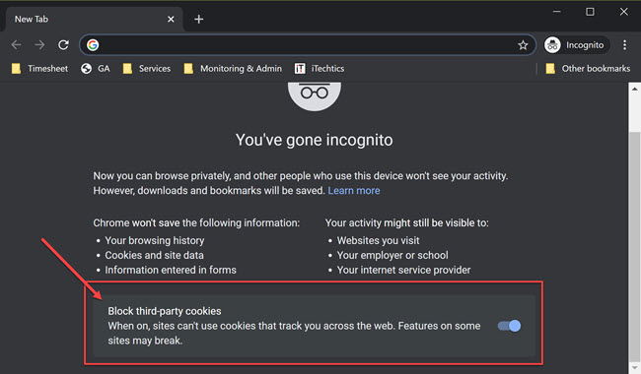Open the GA bookmark
The height and width of the screenshot is (374, 641).
tap(96, 69)
